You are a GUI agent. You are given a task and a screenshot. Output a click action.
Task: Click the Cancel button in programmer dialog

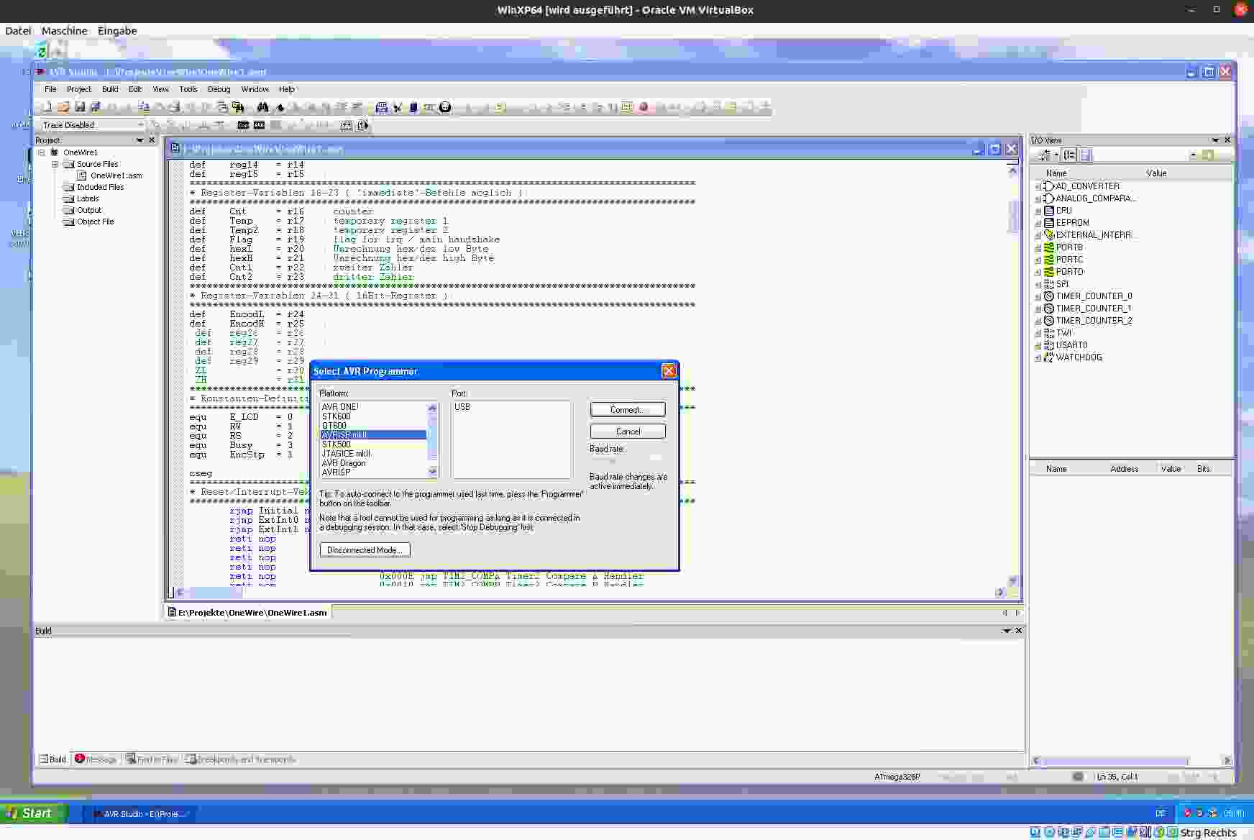(628, 432)
